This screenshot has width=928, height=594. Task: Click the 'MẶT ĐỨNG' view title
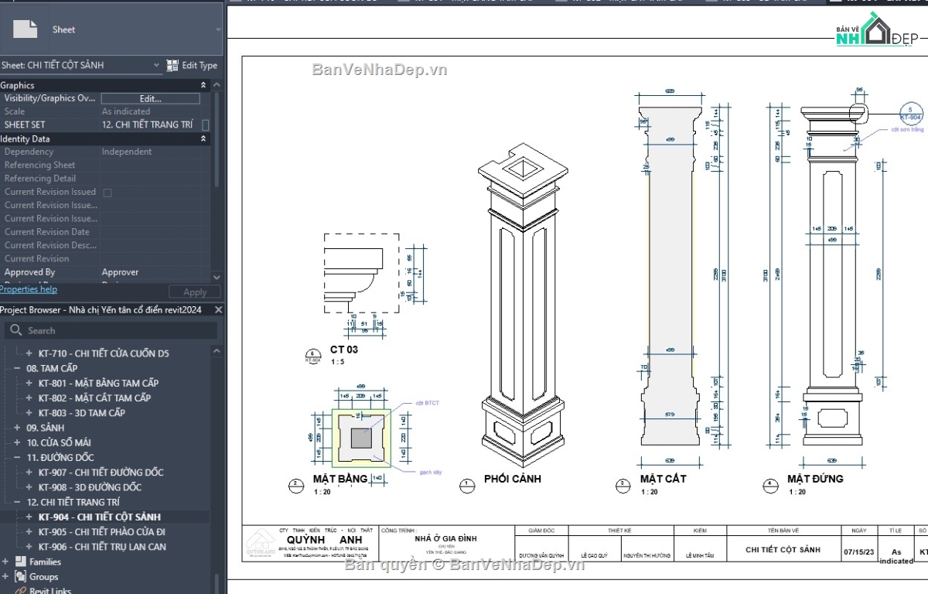(815, 479)
